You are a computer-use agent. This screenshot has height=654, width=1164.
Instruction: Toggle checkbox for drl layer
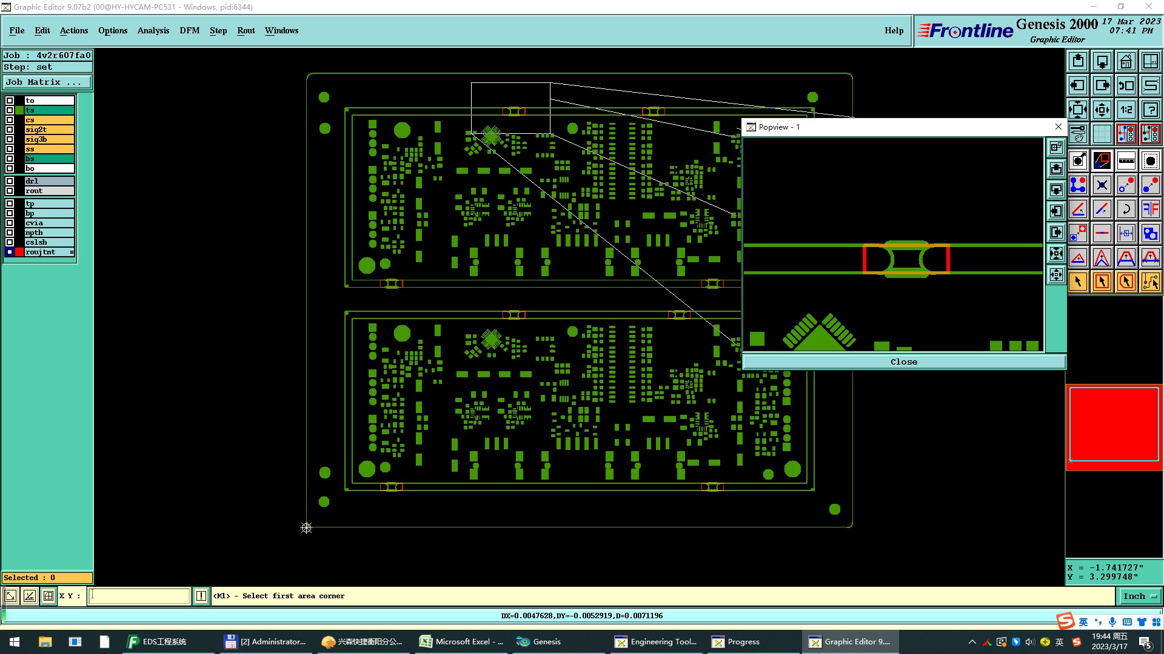point(10,181)
